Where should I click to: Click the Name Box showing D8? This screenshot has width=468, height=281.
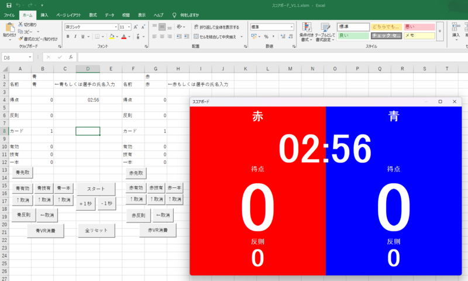[x=15, y=57]
